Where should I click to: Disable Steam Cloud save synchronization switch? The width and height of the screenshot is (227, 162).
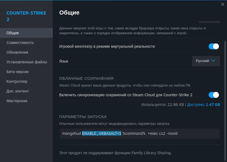214,95
